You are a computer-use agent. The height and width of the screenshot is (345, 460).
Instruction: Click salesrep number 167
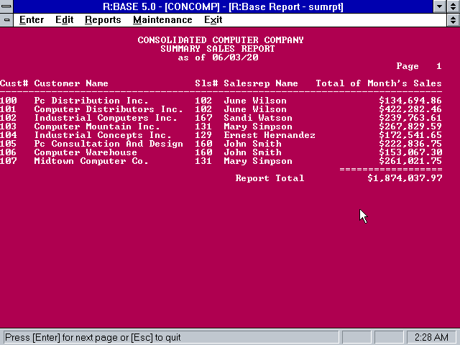click(203, 118)
